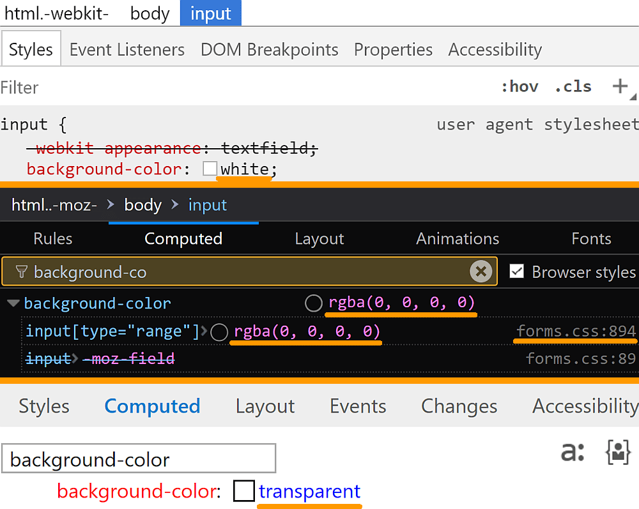Click arrow next to struck-through input selector
639x509 pixels.
[x=76, y=359]
